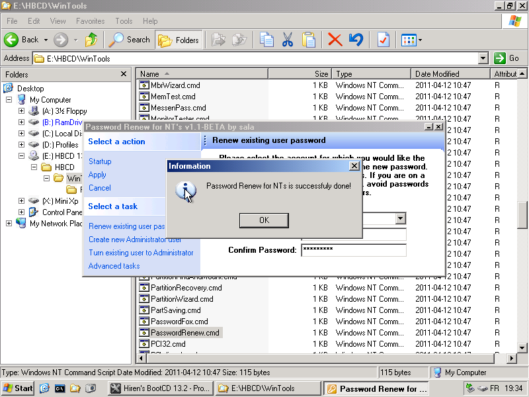Click the Copy To toolbar icon

[x=239, y=40]
